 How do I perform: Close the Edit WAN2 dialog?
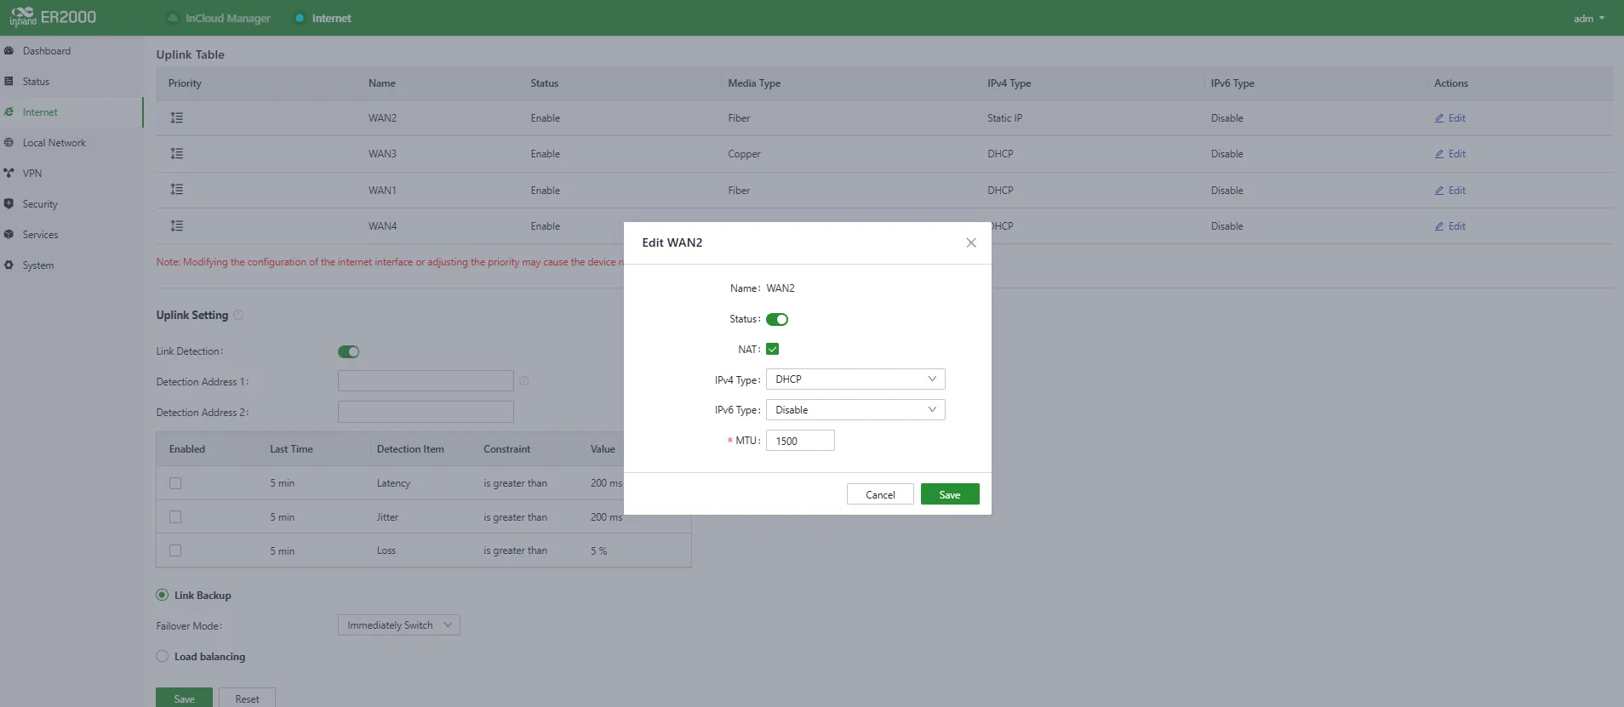(971, 242)
